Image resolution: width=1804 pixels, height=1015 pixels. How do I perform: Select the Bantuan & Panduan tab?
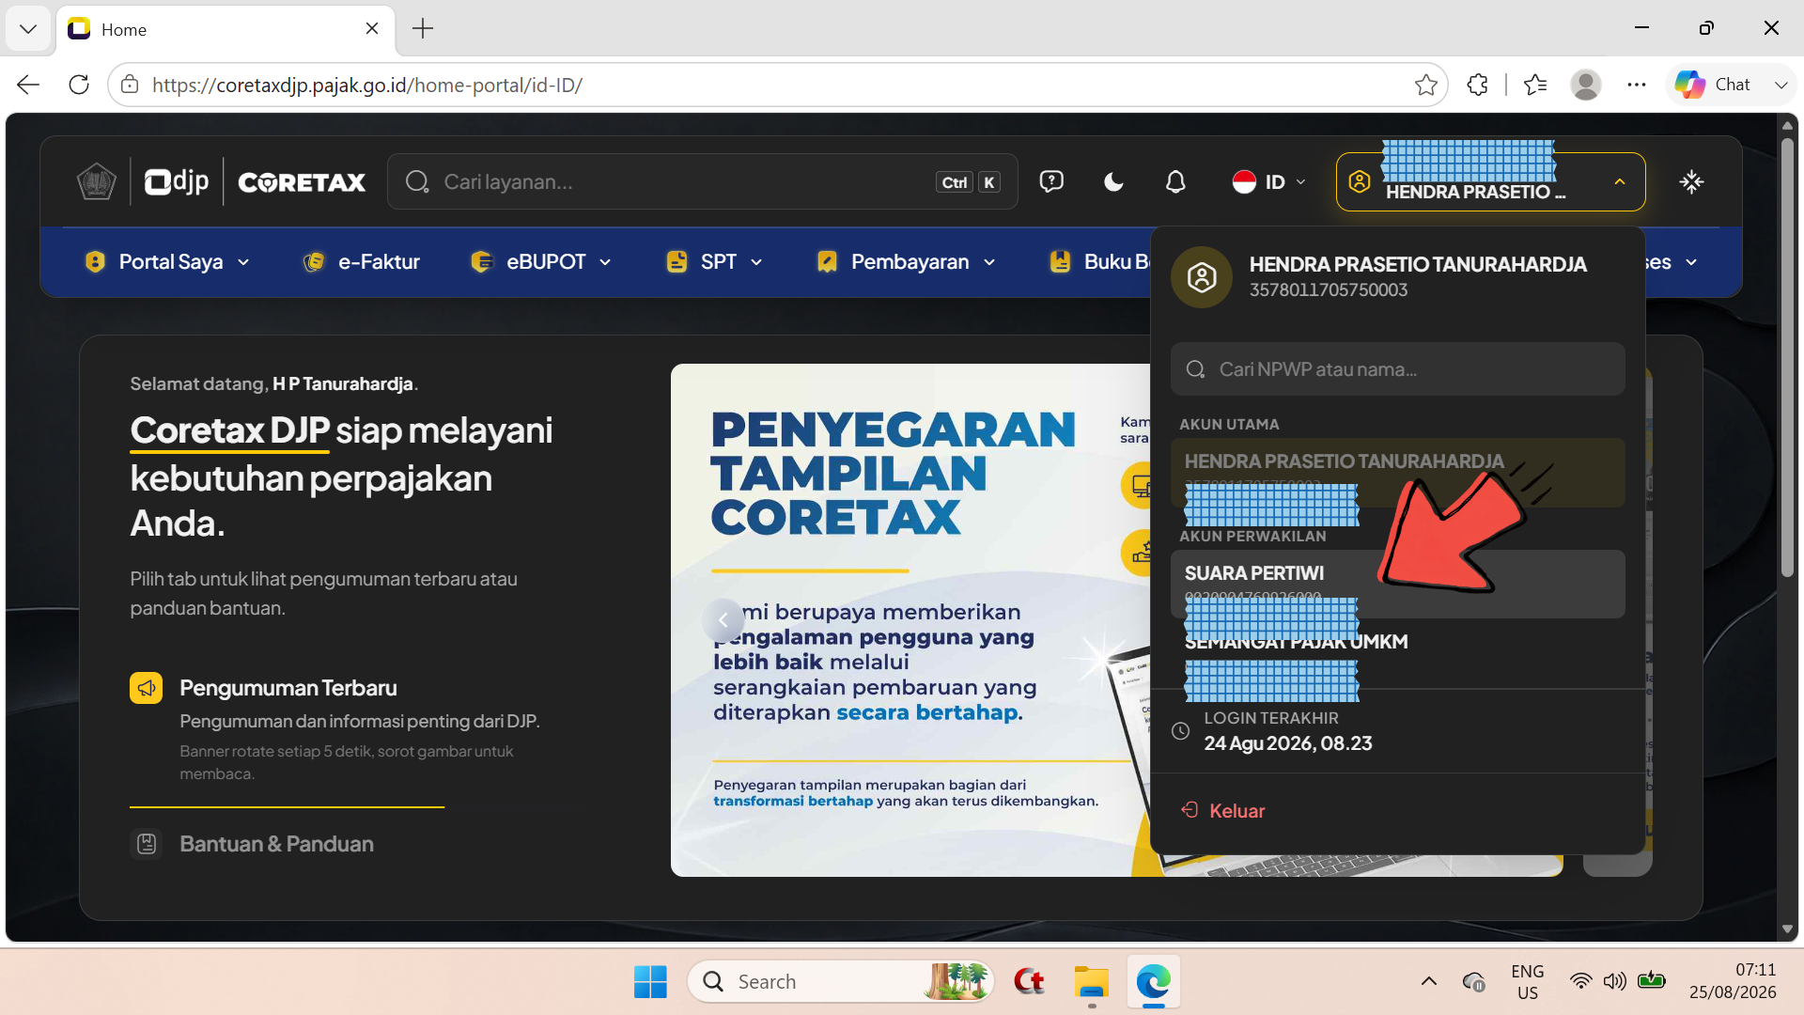pos(276,844)
